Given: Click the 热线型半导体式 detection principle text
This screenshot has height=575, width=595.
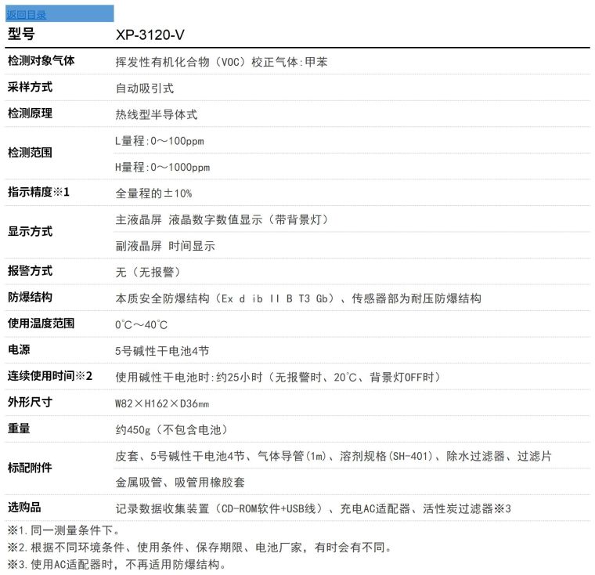Looking at the screenshot, I should (x=156, y=114).
